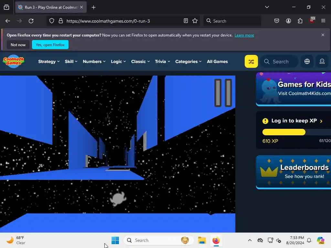Open the Learn more link
331x248 pixels.
pyautogui.click(x=244, y=35)
